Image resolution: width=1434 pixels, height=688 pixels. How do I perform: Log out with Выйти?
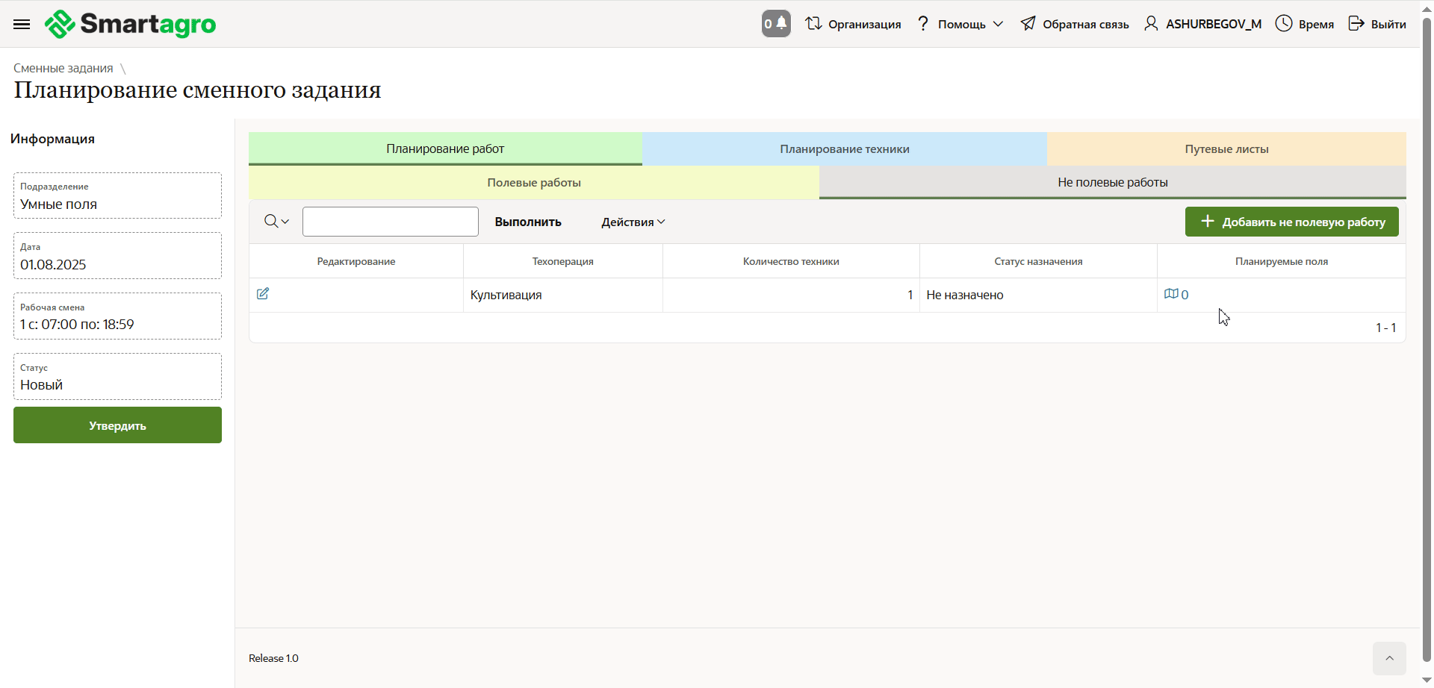(x=1376, y=24)
